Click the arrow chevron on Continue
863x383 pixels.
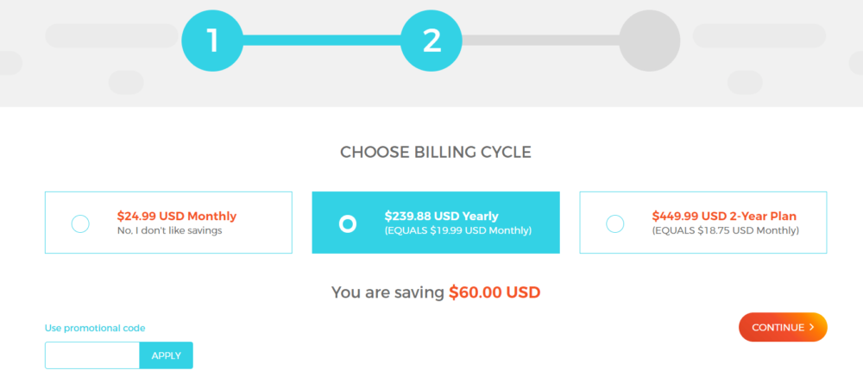(x=812, y=328)
